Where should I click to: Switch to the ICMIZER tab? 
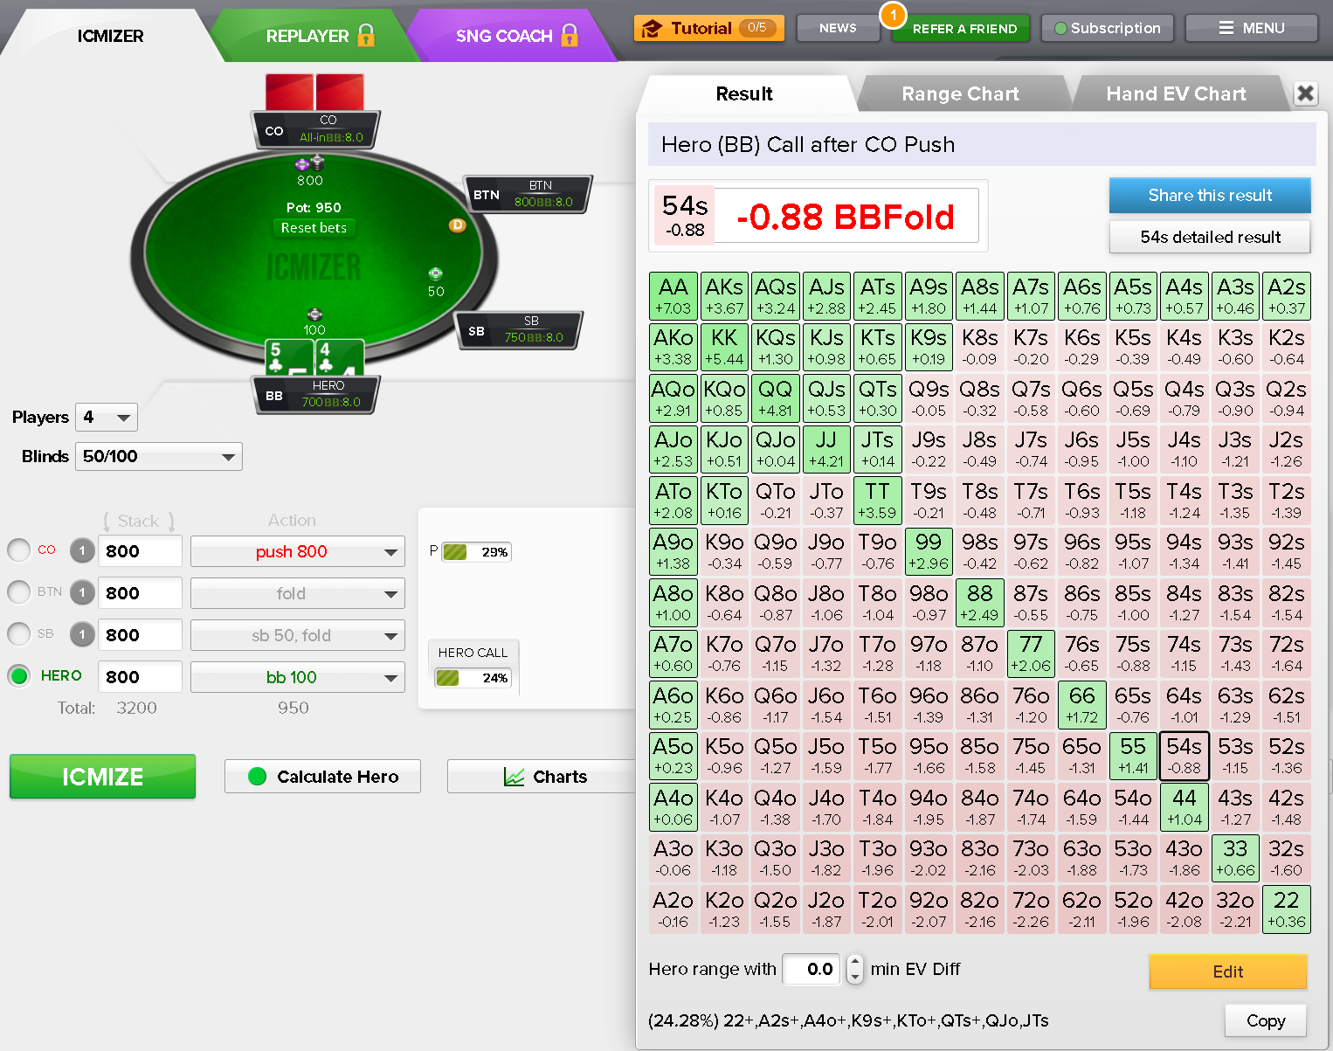(x=110, y=36)
